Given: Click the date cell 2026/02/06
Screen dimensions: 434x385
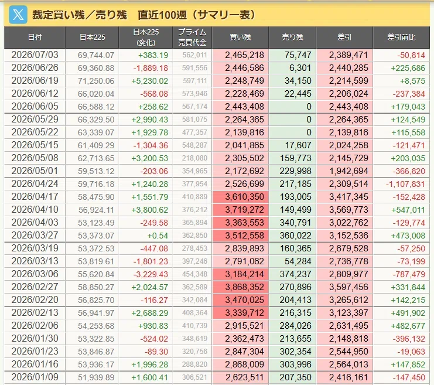Looking at the screenshot, I should tap(35, 325).
